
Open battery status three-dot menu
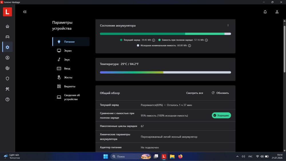(x=228, y=25)
